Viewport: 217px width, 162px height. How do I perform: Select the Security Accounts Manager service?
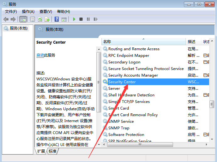point(133,75)
